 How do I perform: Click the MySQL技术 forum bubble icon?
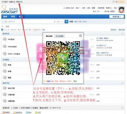(5, 46)
